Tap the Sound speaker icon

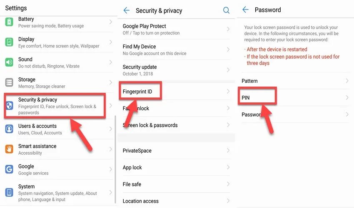click(9, 62)
